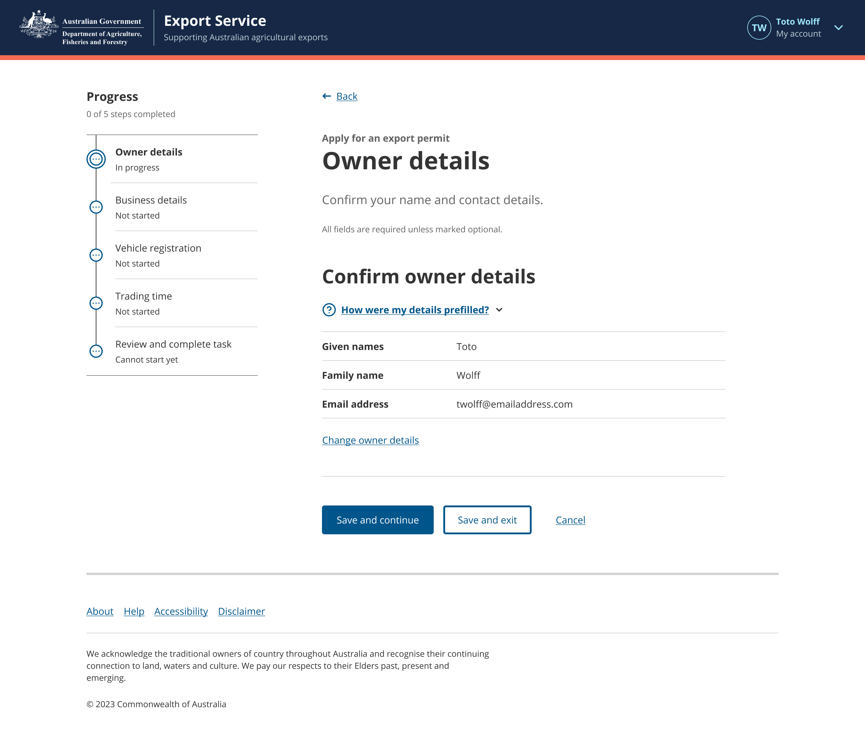
Task: Click the left arrow beside Back
Action: click(326, 96)
